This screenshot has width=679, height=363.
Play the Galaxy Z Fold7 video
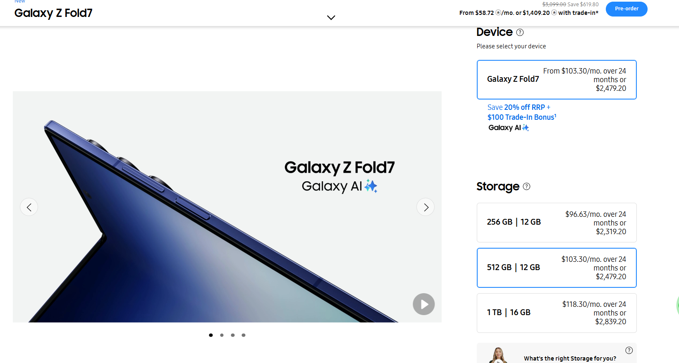click(423, 304)
